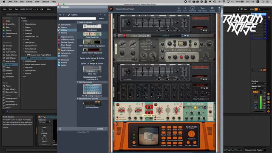
Task: Select Audio Effects category in Ableton browser
Action: tap(11, 55)
